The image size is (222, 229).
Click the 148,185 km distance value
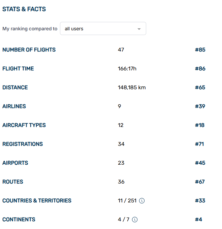(x=132, y=88)
